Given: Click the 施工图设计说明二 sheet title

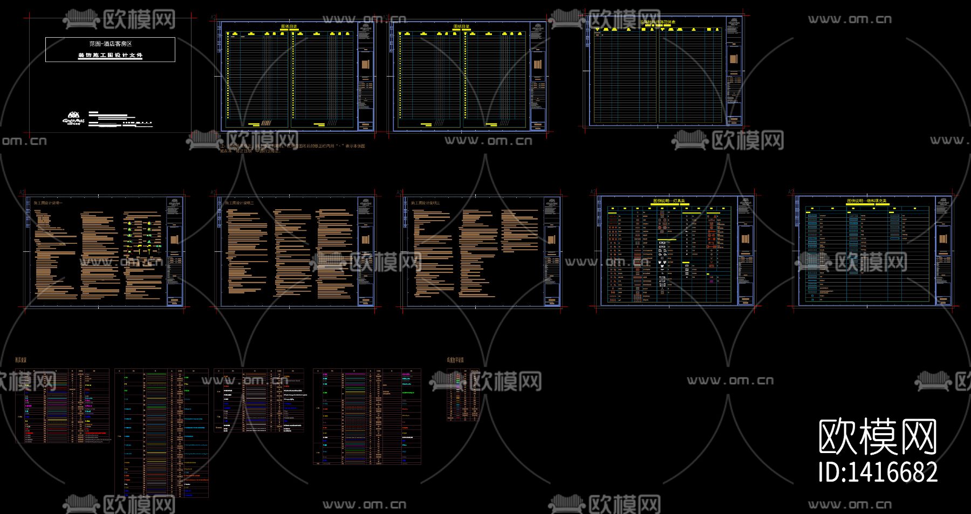Looking at the screenshot, I should (x=239, y=203).
